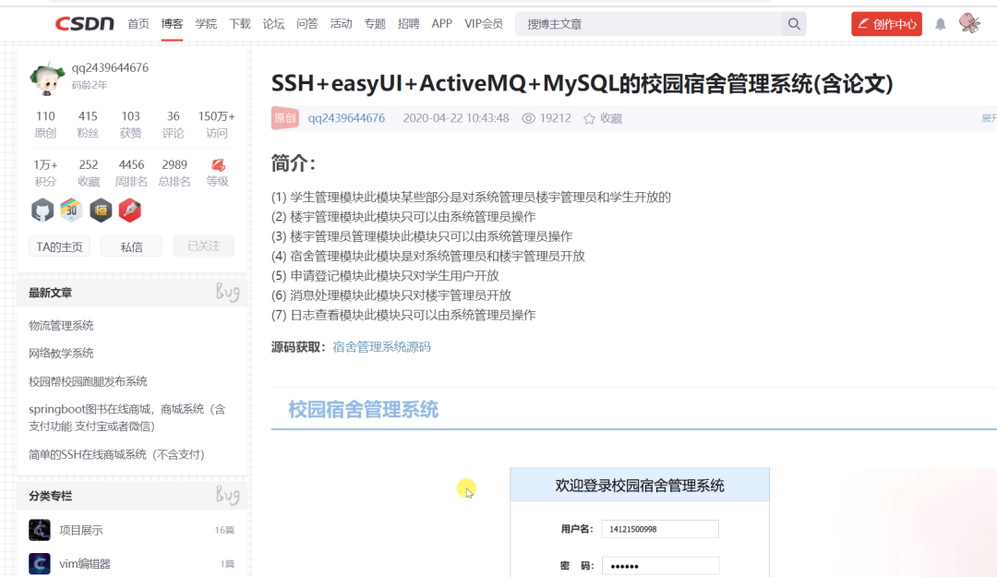Click 收藏 to favorite the article
997x577 pixels.
611,118
